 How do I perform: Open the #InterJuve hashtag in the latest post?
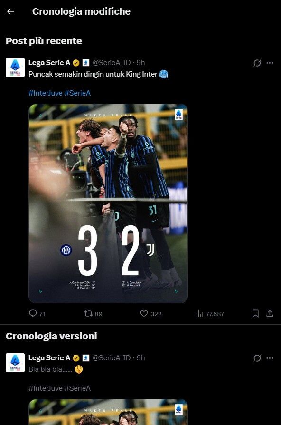click(46, 93)
